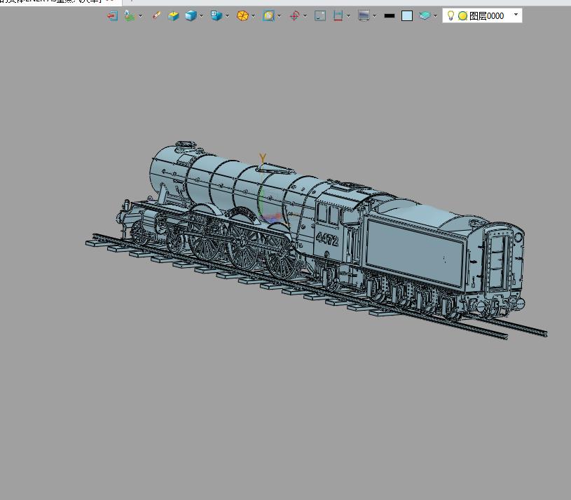Open the zoom view icon with magnifier

tap(270, 15)
